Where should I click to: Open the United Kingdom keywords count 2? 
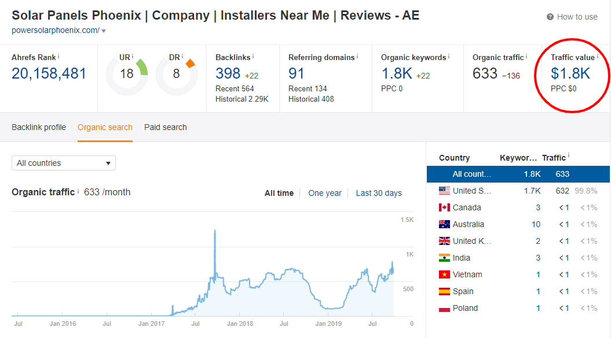[538, 241]
